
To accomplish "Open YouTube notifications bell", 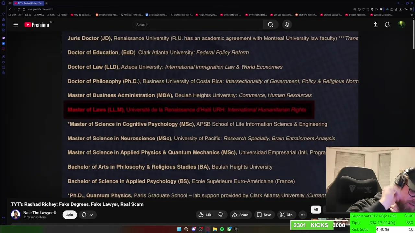I will (x=387, y=25).
